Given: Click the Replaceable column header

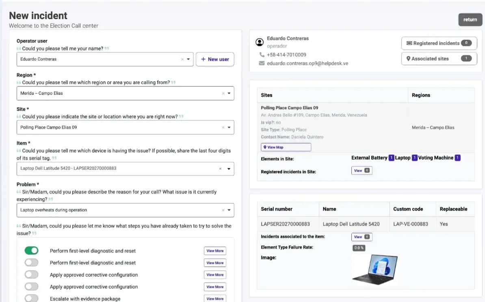Looking at the screenshot, I should 455,209.
